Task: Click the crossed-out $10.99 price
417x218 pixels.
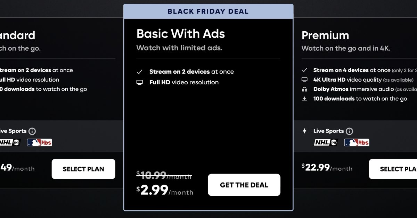Action: point(164,175)
